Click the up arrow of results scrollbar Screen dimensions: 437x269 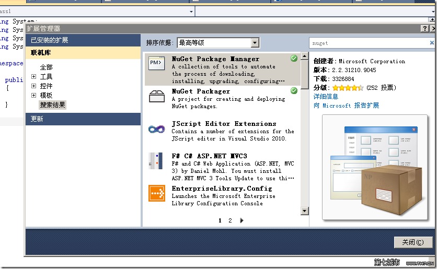tap(304, 56)
